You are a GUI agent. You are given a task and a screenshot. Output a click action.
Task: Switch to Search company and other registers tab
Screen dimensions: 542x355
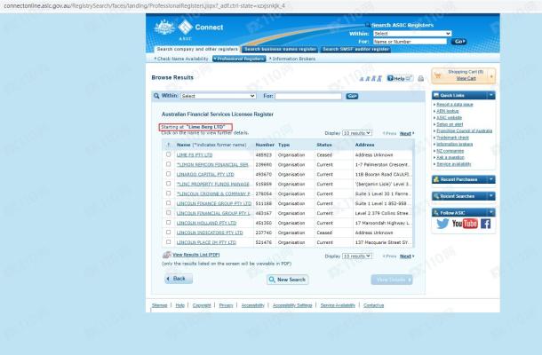[x=197, y=49]
